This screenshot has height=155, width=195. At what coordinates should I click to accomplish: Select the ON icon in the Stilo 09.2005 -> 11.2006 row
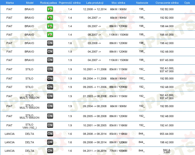[x=50, y=87]
